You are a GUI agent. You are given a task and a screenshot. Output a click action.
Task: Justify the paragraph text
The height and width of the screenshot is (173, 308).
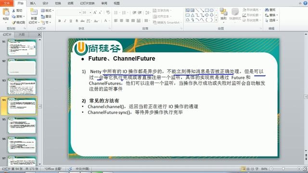(133, 21)
